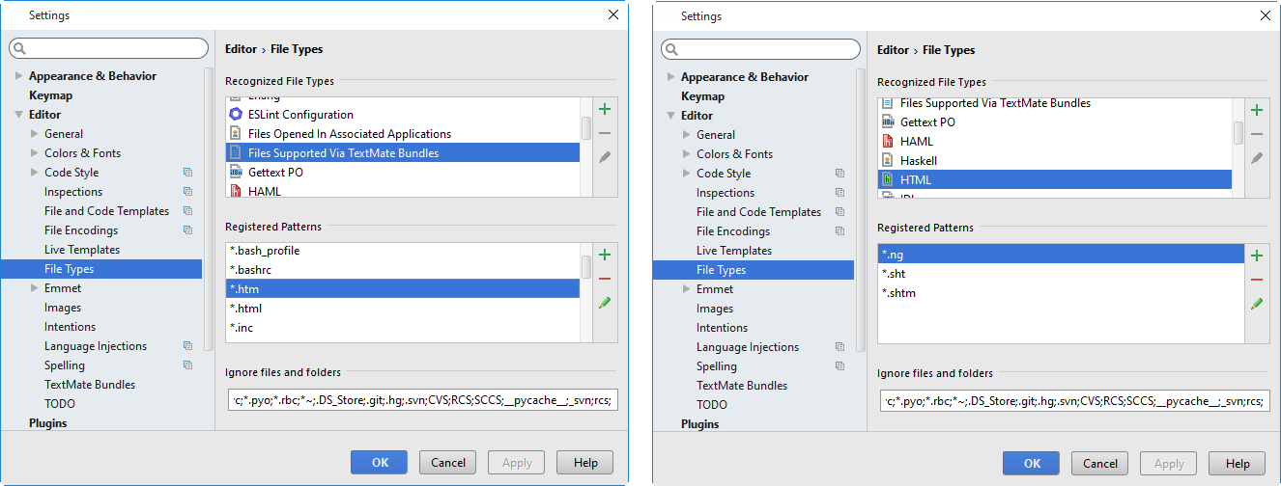Add a recognized file type in right window
This screenshot has height=486, width=1281.
coord(1257,110)
